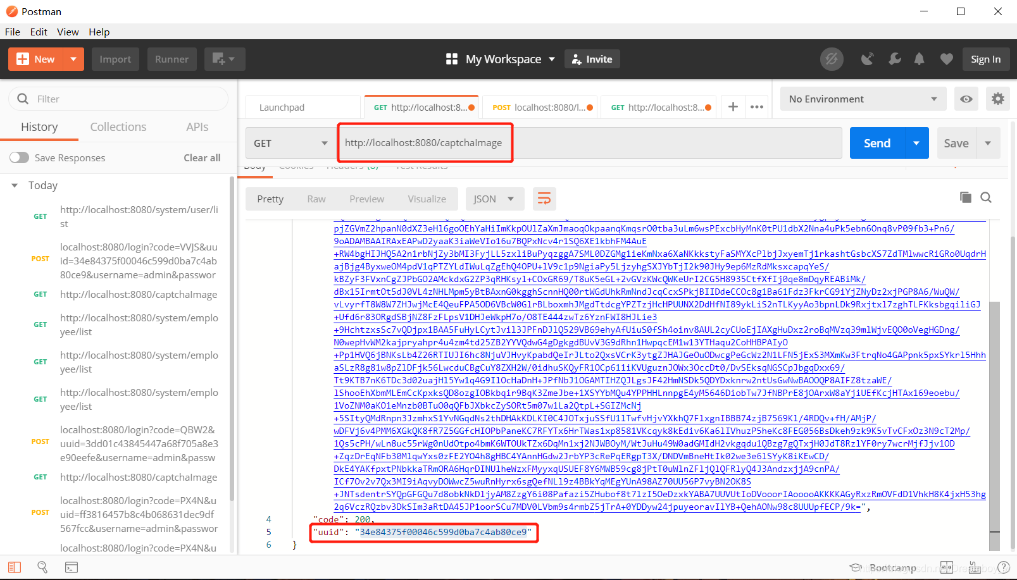Click the sync offline status icon
The width and height of the screenshot is (1017, 580).
click(x=832, y=59)
